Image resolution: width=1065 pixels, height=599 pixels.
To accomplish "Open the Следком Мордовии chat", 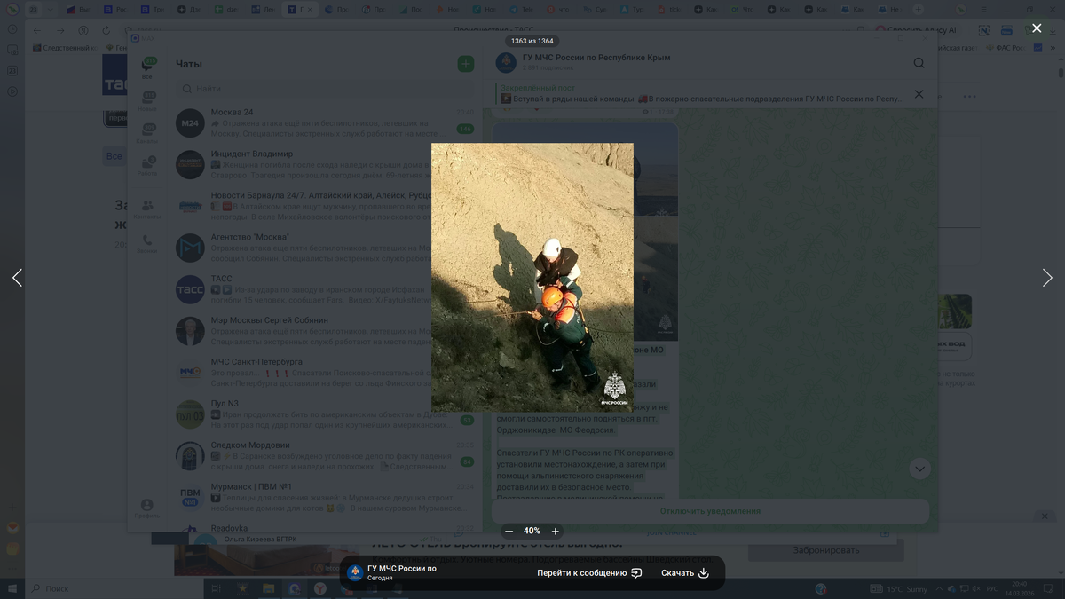I will pyautogui.click(x=325, y=456).
